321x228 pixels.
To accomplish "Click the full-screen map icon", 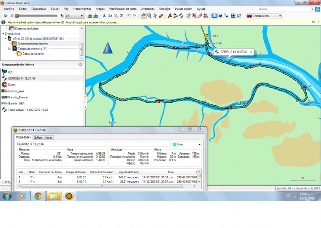I will 233,16.
